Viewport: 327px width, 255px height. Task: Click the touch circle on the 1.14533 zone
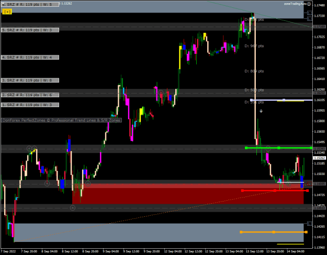tap(73, 208)
